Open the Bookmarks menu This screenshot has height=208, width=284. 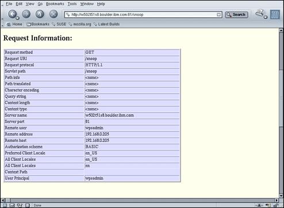click(x=55, y=4)
